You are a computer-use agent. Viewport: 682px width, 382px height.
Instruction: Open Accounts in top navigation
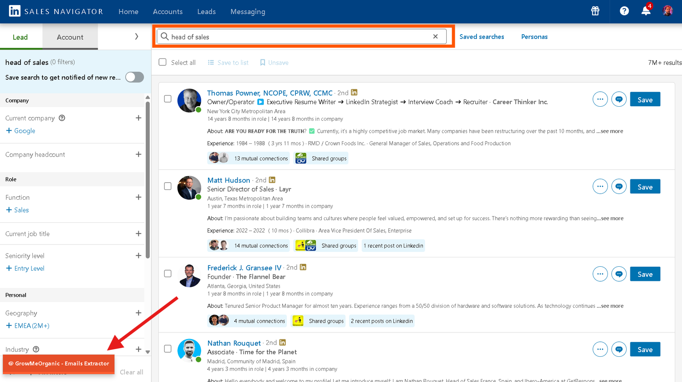168,12
